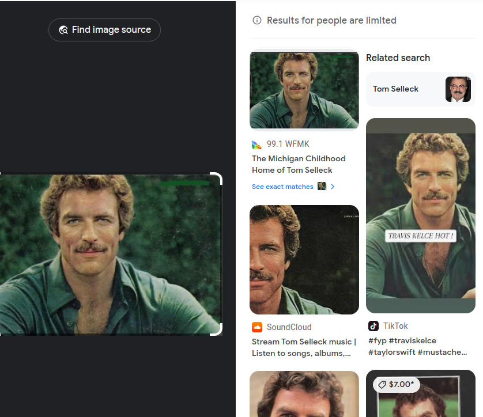The height and width of the screenshot is (417, 483).
Task: Click small thumbnail icon next to See exact matches
Action: 322,187
